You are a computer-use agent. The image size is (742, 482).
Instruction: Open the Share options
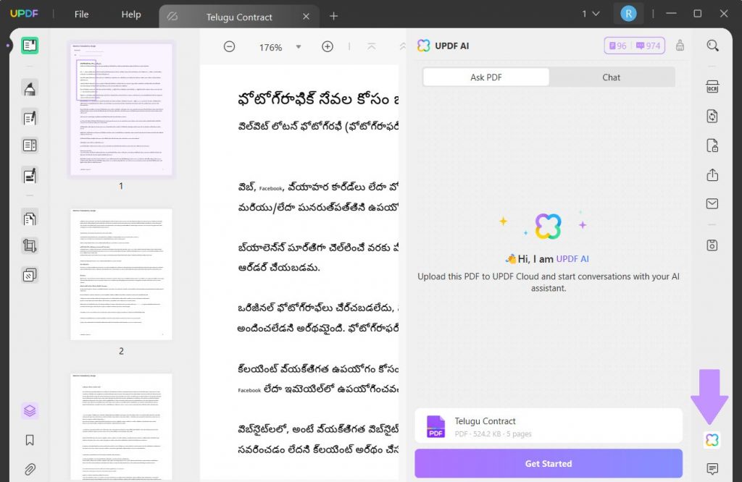(712, 175)
